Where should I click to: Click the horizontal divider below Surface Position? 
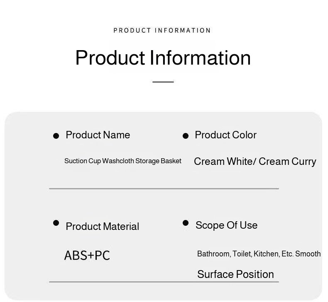click(x=164, y=282)
